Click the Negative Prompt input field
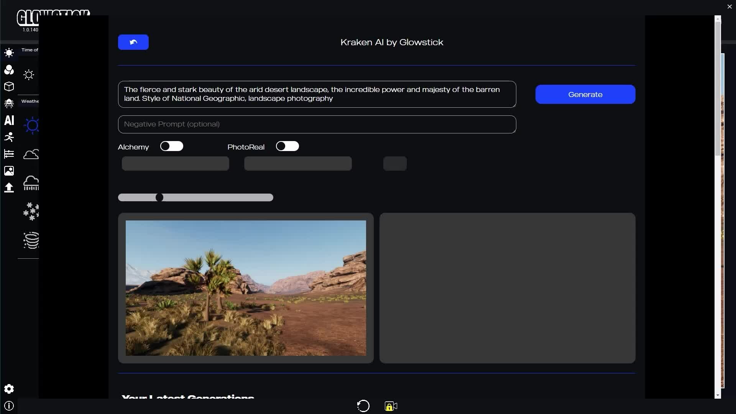 click(317, 124)
